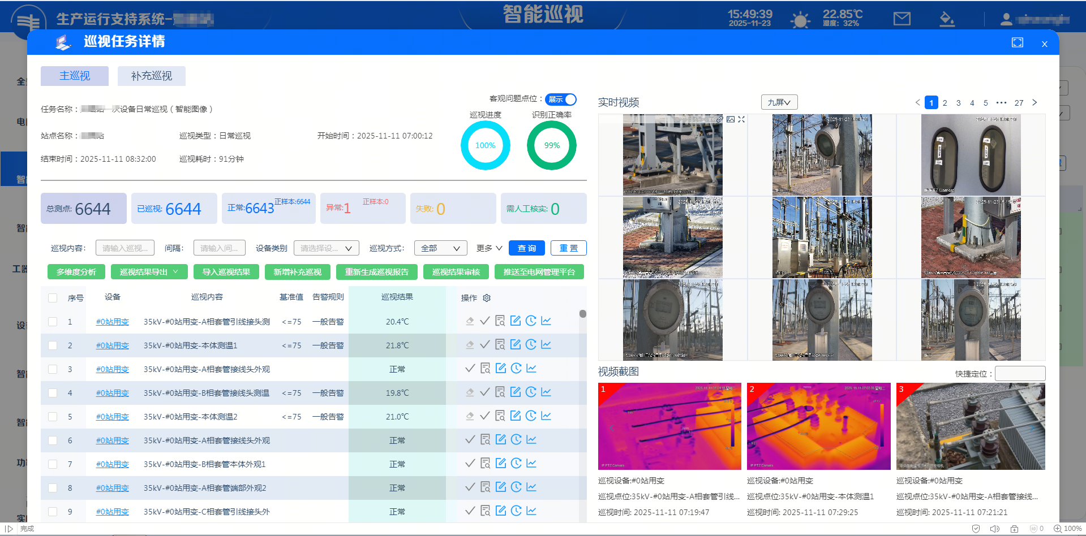The image size is (1086, 536).
Task: Check the select-all checkbox in table header
Action: [53, 298]
